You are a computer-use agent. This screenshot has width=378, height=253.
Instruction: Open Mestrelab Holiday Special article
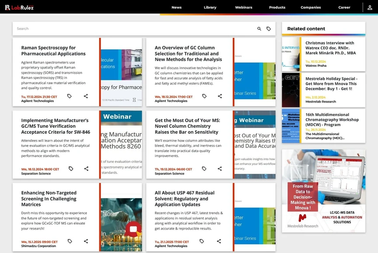pos(331,84)
